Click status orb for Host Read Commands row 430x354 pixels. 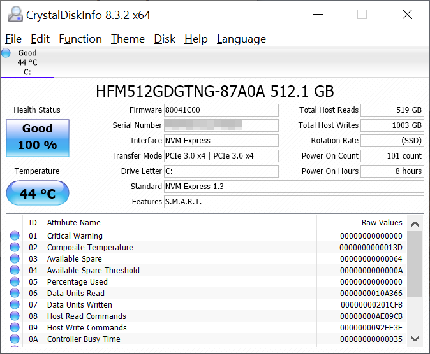[15, 316]
